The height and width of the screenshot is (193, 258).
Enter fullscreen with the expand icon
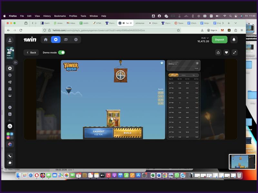[234, 52]
